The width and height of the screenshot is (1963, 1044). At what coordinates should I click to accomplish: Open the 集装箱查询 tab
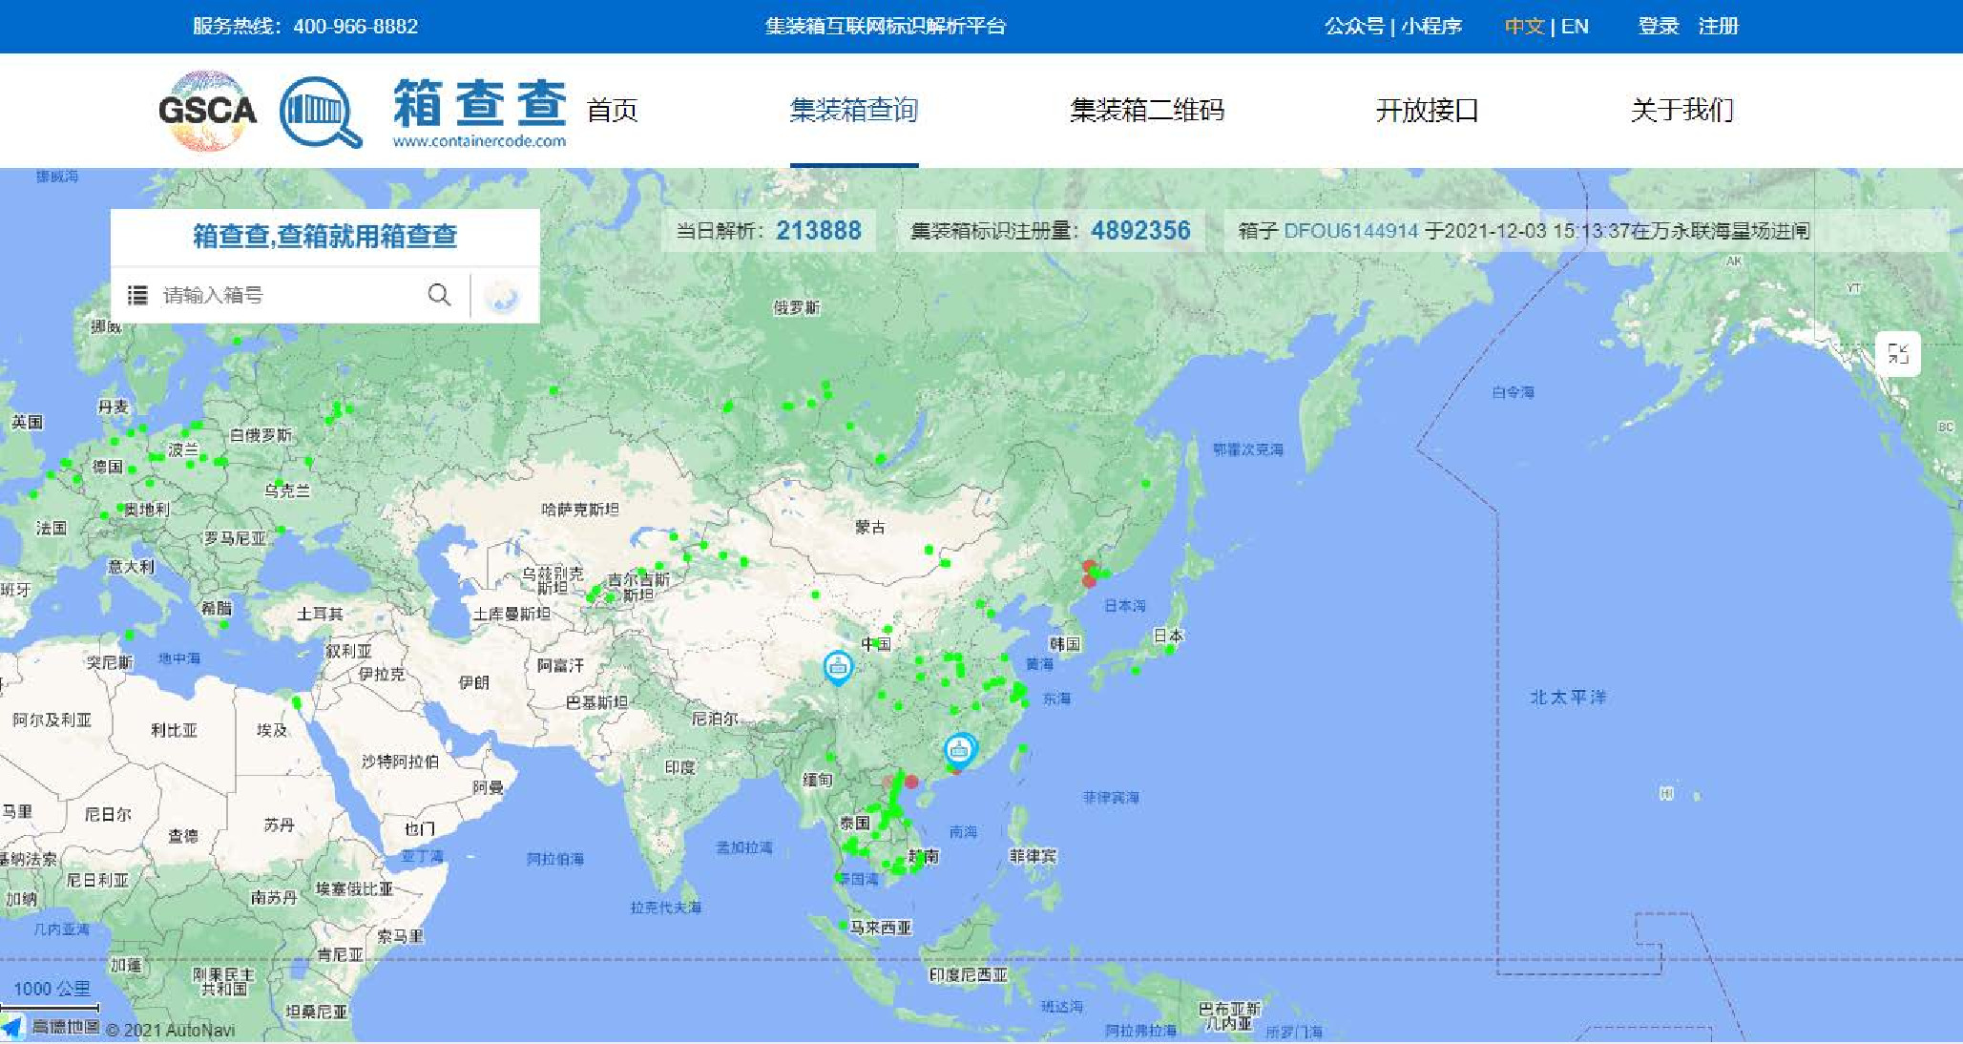(x=853, y=111)
